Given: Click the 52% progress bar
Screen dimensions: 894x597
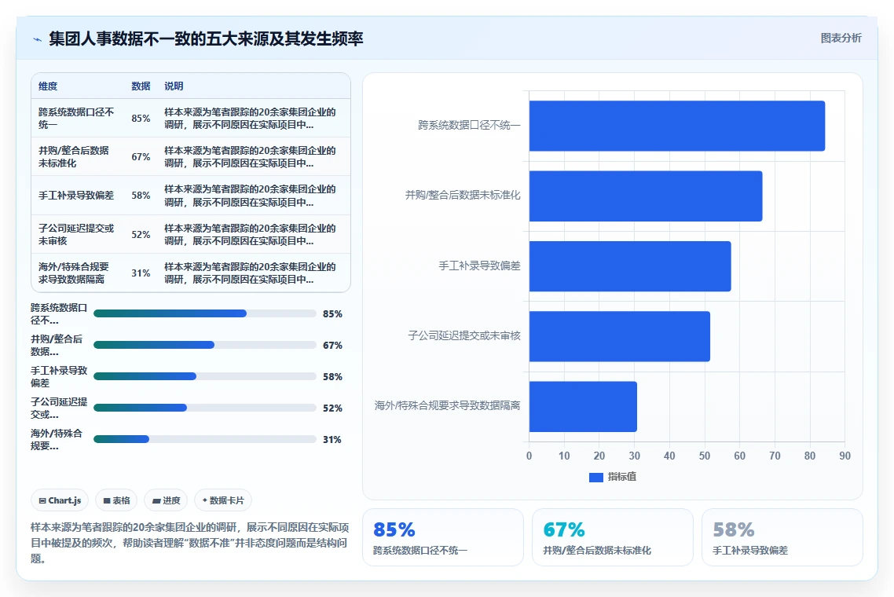Looking at the screenshot, I should click(x=205, y=408).
